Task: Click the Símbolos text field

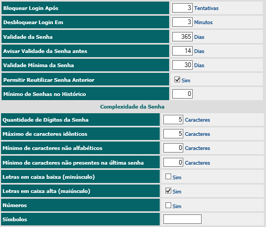Action: tap(182, 219)
